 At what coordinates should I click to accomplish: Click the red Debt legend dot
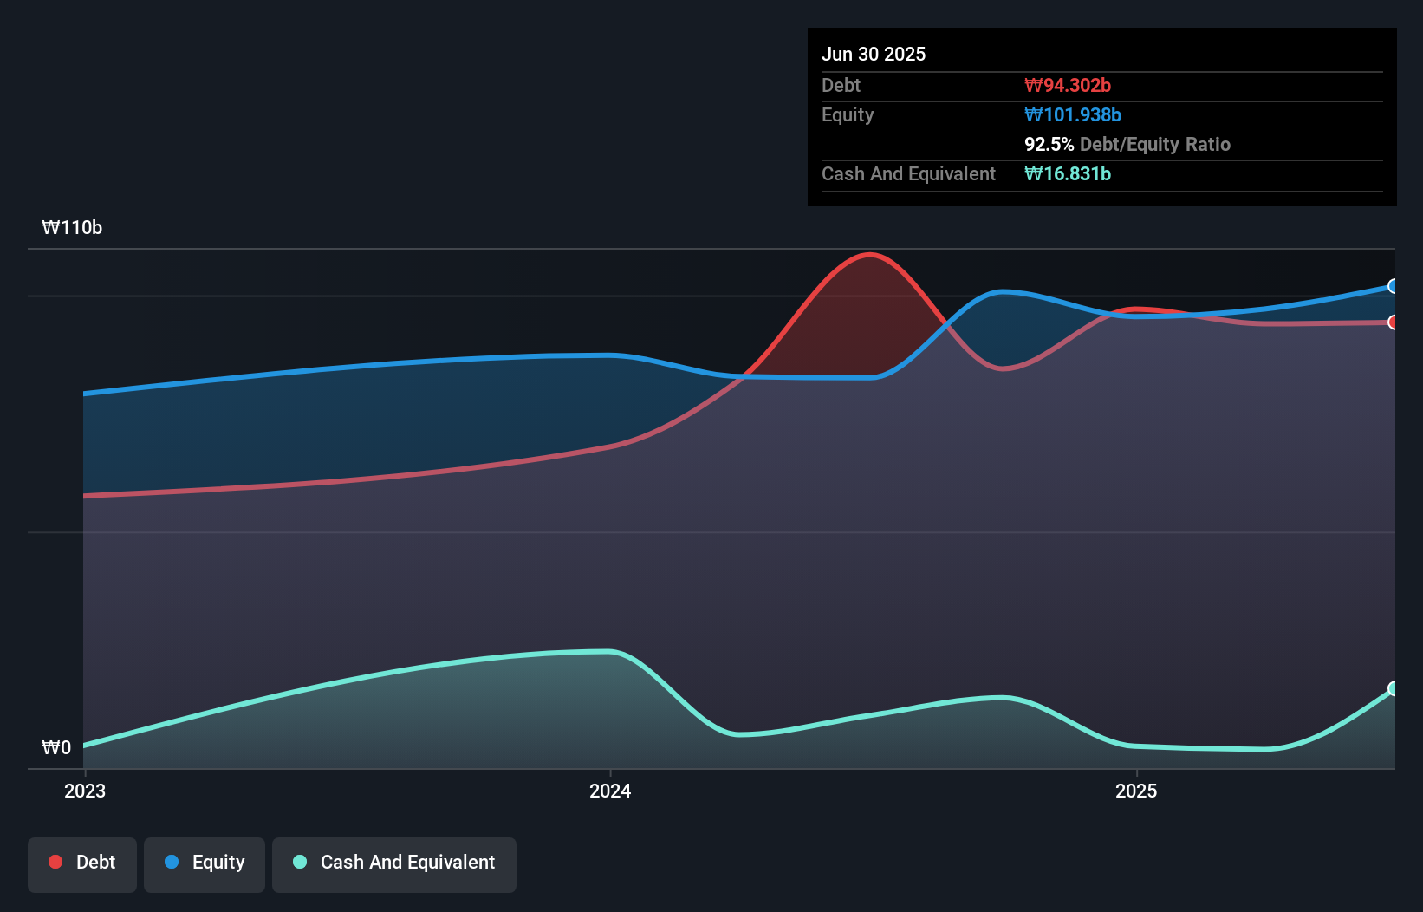[54, 862]
